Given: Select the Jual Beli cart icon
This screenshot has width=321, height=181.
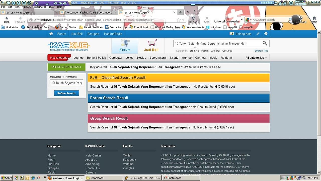Looking at the screenshot, I should tap(151, 46).
